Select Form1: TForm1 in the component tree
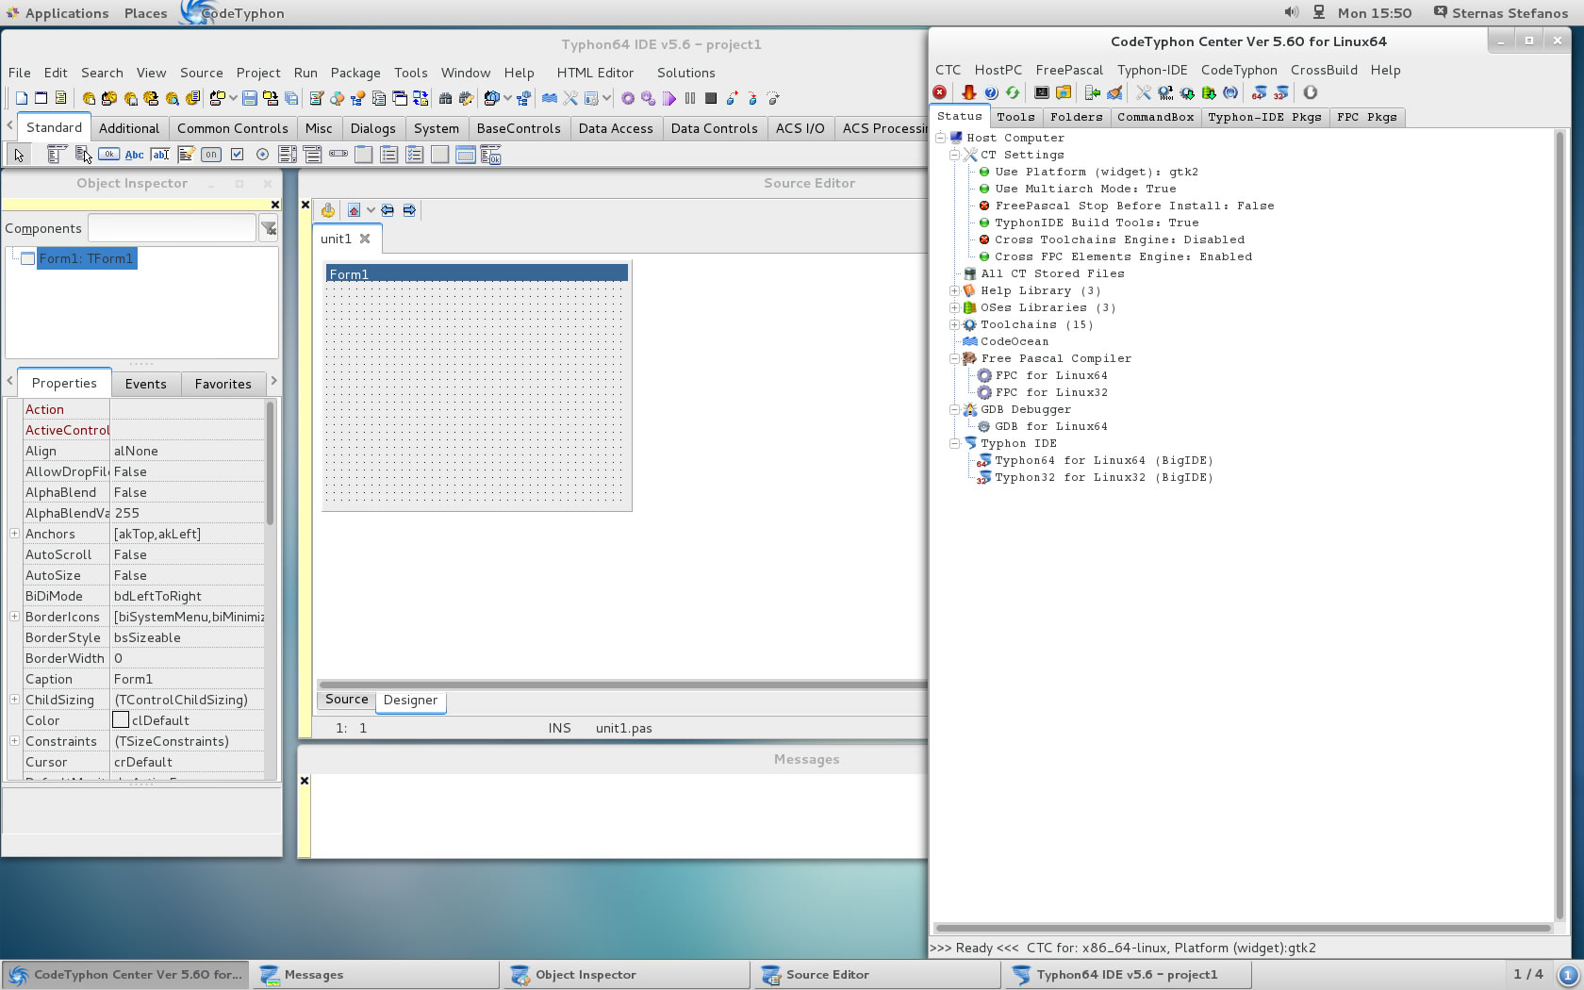The image size is (1584, 990). (86, 258)
